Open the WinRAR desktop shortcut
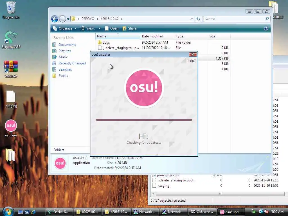288x216 pixels. coord(11,69)
